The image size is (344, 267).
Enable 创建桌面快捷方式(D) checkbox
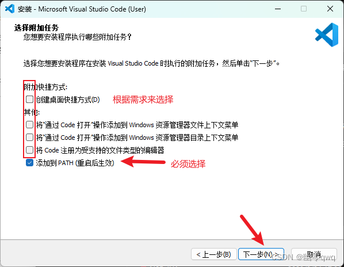tap(29, 99)
